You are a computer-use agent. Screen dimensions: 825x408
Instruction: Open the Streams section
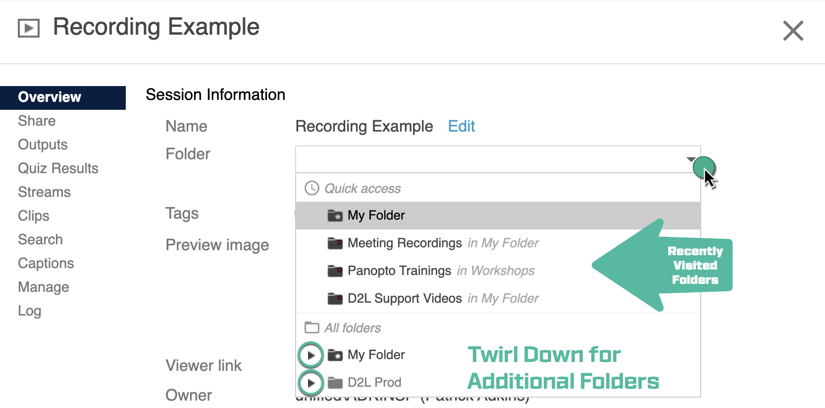coord(44,192)
